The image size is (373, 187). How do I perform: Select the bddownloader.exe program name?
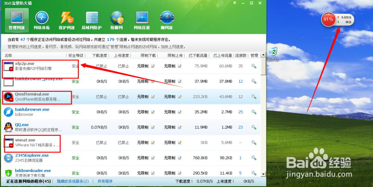[x=33, y=171]
